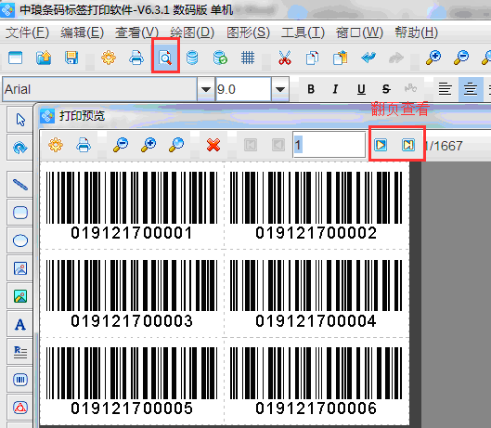The width and height of the screenshot is (491, 428).
Task: Zoom in using main toolbar magnifier plus
Action: (x=433, y=58)
